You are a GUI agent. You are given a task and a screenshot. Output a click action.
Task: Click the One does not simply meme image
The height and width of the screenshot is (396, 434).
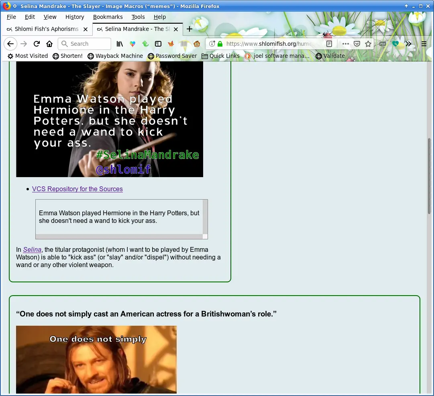[96, 359]
